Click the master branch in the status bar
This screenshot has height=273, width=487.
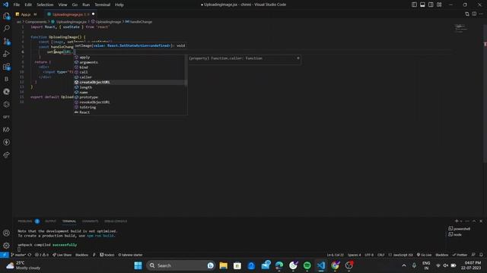(x=18, y=255)
